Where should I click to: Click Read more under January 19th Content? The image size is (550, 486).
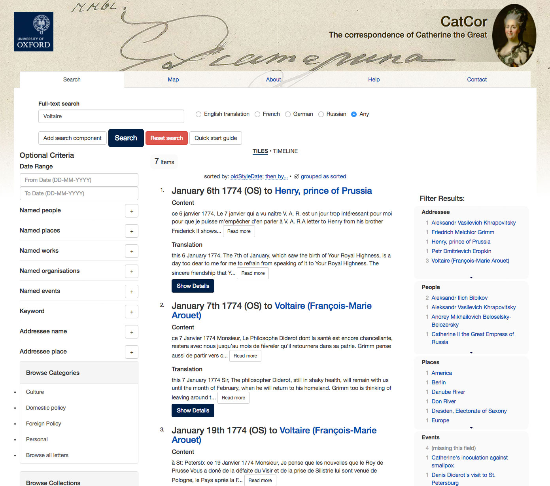(x=260, y=480)
